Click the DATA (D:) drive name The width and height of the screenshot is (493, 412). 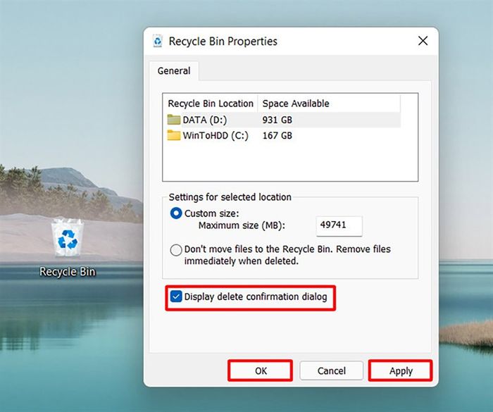pos(205,120)
